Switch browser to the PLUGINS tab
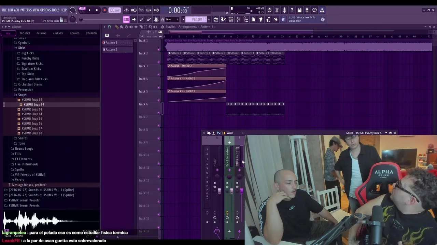 (x=41, y=33)
